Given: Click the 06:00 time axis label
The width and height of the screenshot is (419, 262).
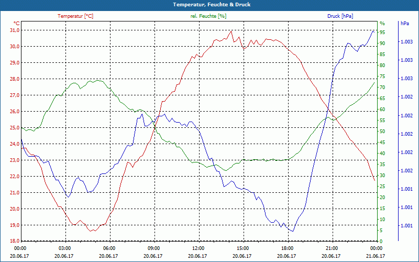Looking at the screenshot, I should [x=109, y=248].
